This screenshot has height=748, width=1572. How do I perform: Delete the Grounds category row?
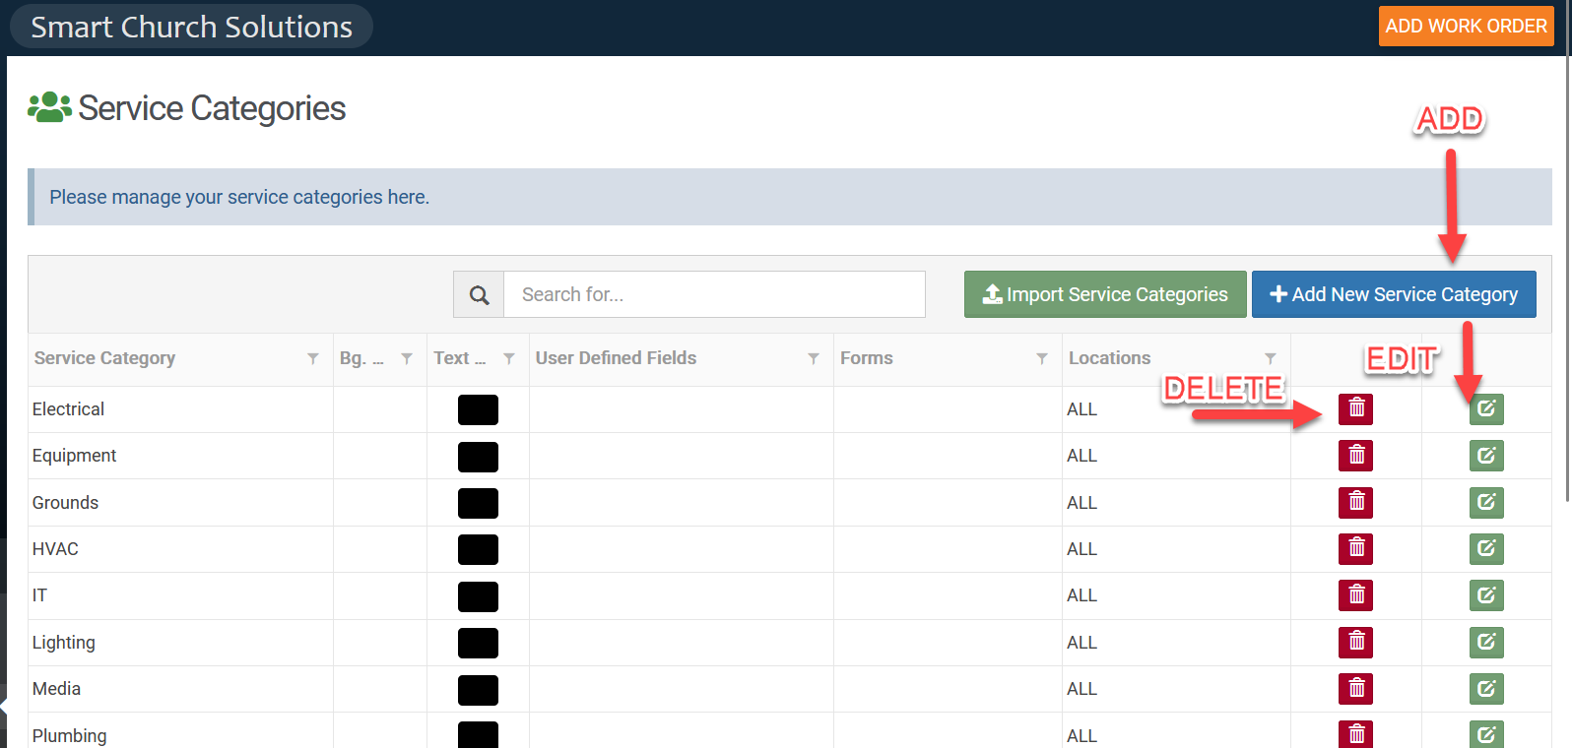(x=1355, y=503)
